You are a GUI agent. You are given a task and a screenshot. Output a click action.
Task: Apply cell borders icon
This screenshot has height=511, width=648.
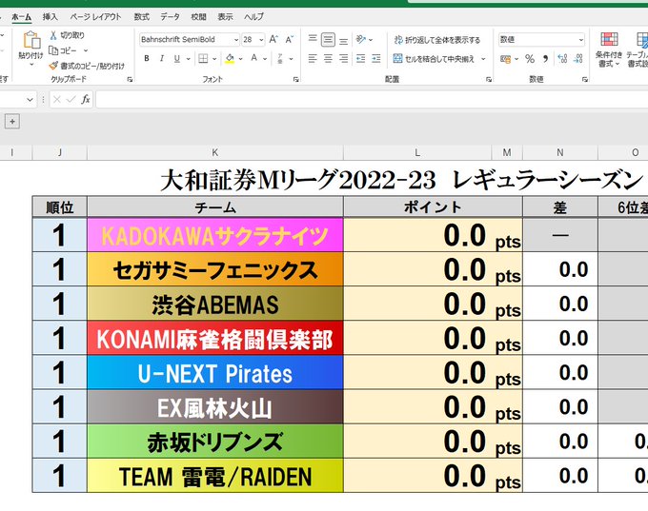[203, 59]
